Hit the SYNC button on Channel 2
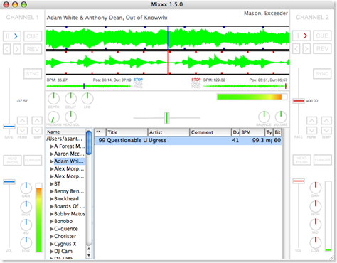 coord(322,74)
